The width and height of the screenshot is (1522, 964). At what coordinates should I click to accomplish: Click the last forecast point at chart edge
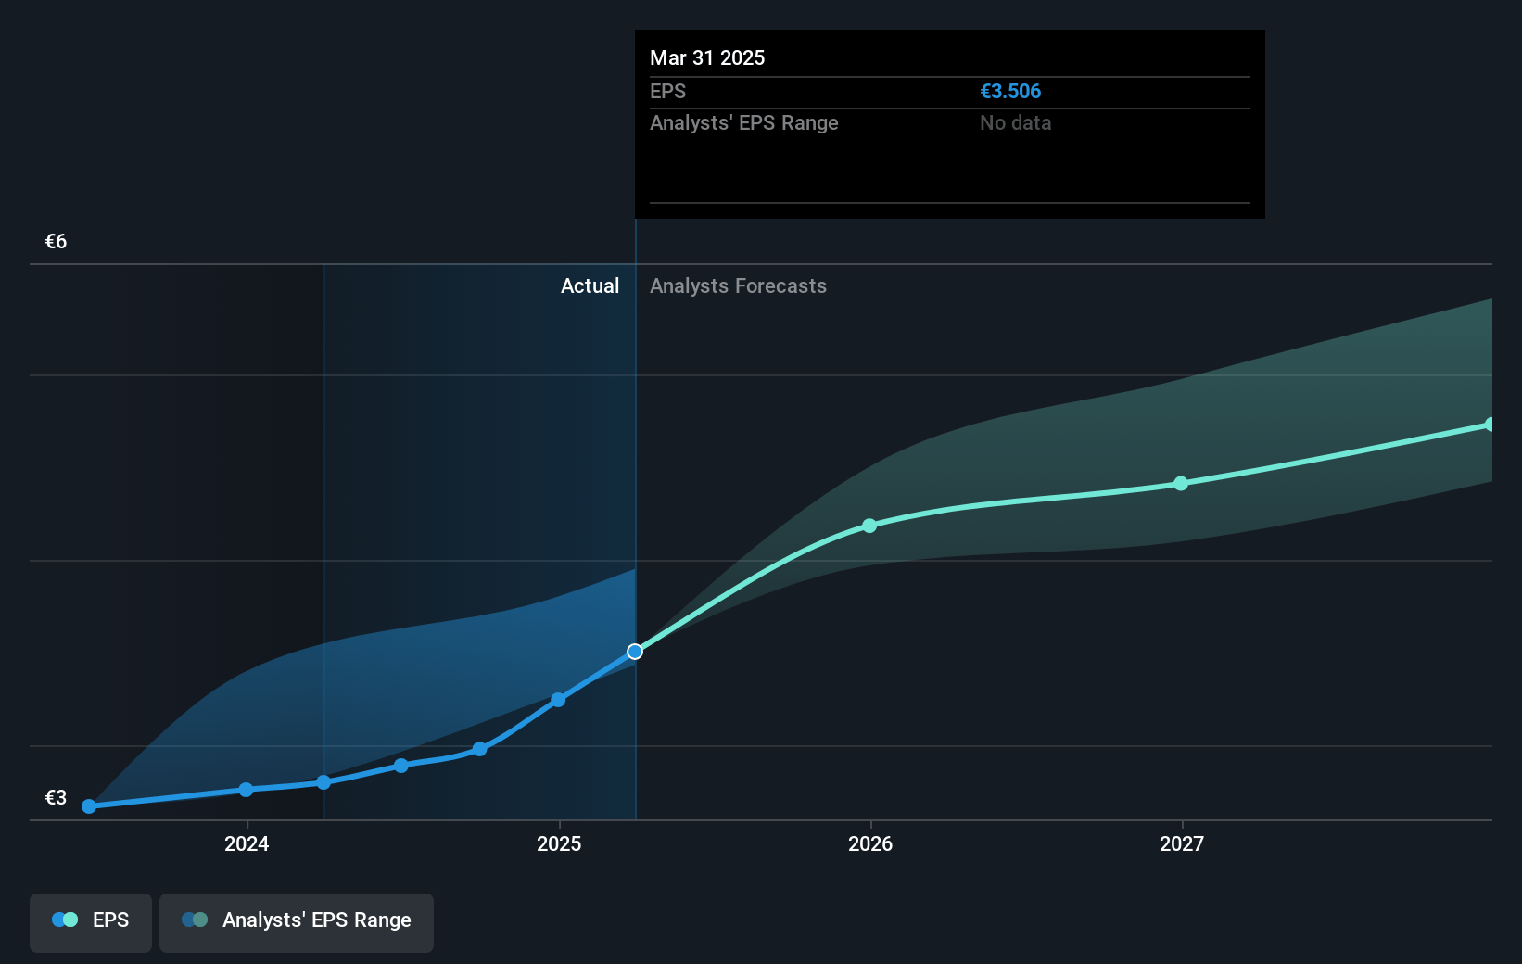(x=1490, y=425)
